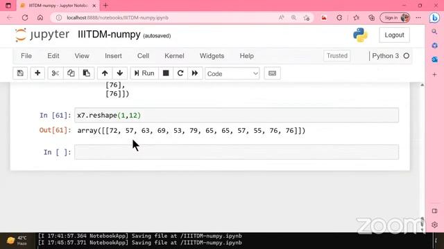The width and height of the screenshot is (444, 249).
Task: Open the browser settings and more menu
Action: [418, 18]
